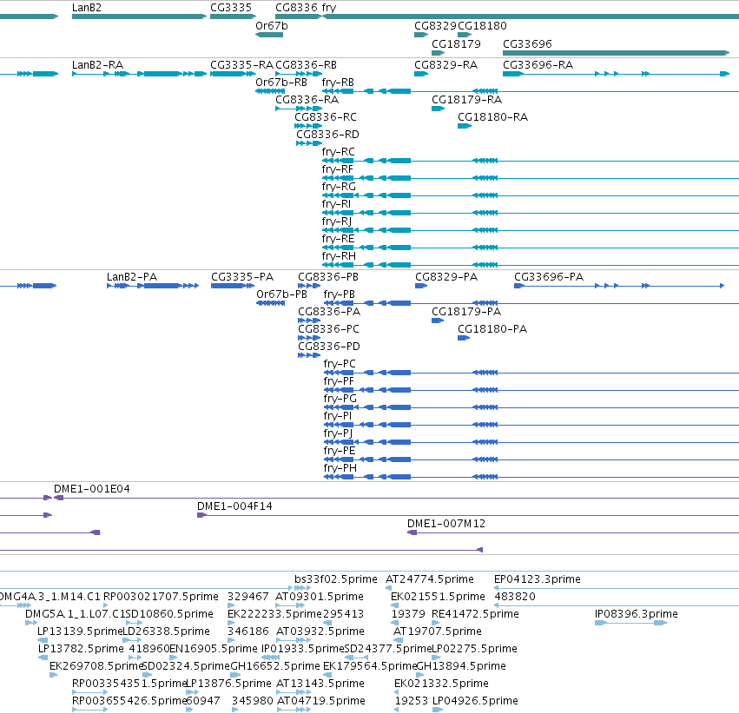739x714 pixels.
Task: Click protein label CG33696-PA
Action: click(549, 276)
